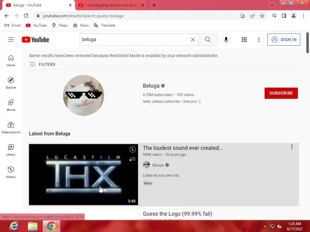Expand the FILTERS options
Image resolution: width=310 pixels, height=232 pixels.
(42, 64)
